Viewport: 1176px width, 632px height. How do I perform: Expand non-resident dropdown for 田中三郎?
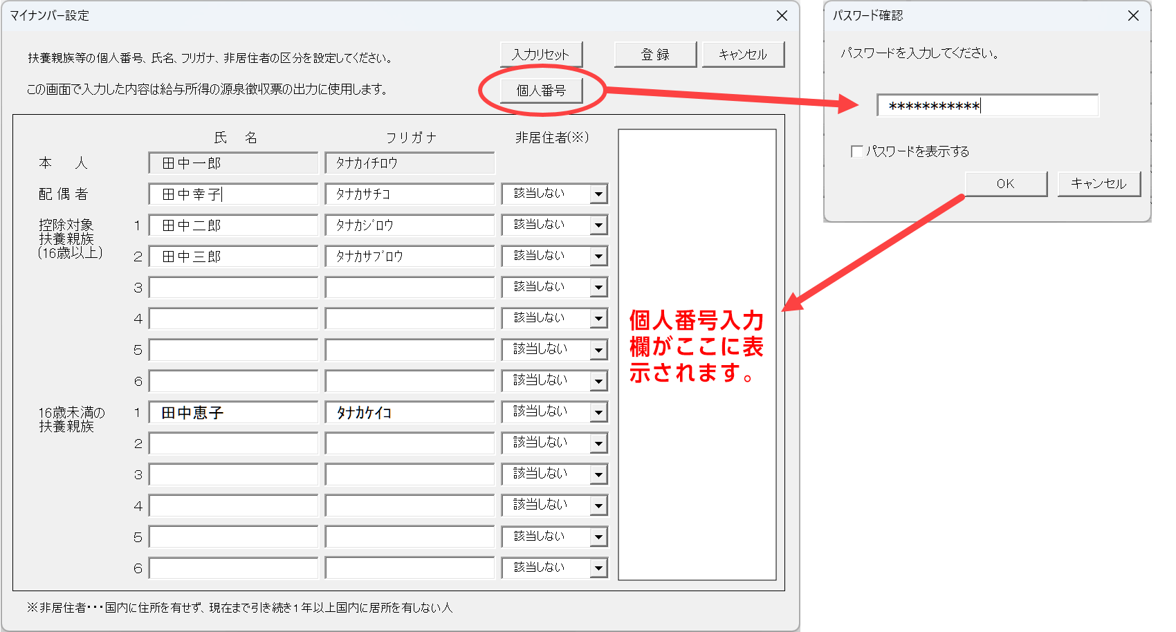click(598, 257)
